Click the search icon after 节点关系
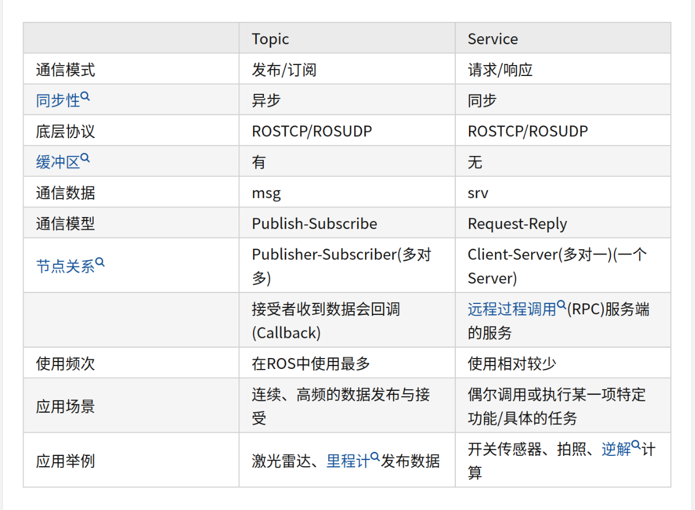Screen dimensions: 695x510 pyautogui.click(x=100, y=262)
